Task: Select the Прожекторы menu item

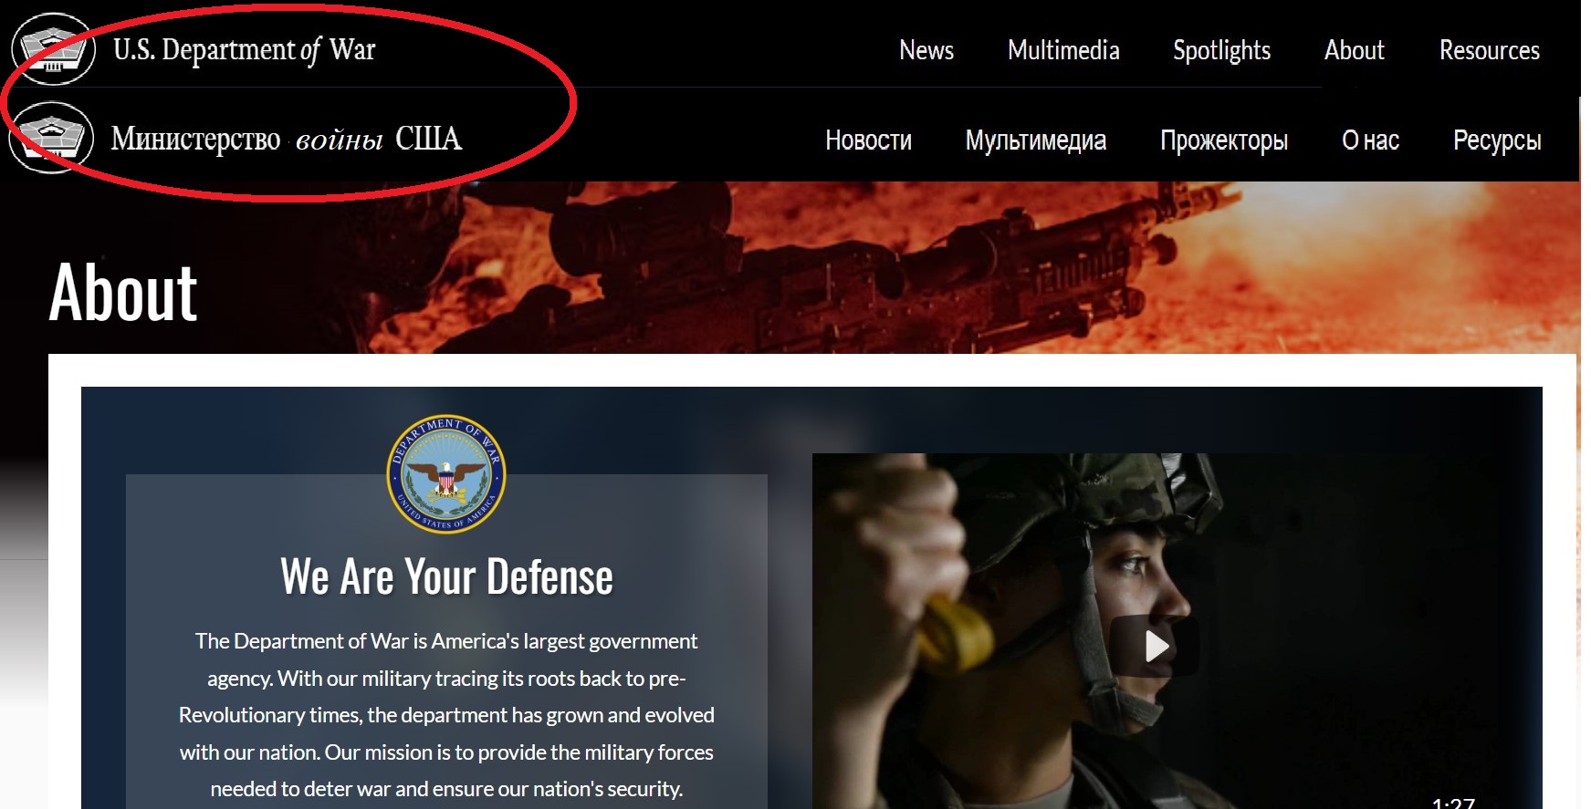Action: point(1224,140)
